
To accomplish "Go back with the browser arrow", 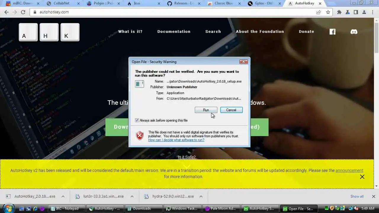I will pos(7,12).
